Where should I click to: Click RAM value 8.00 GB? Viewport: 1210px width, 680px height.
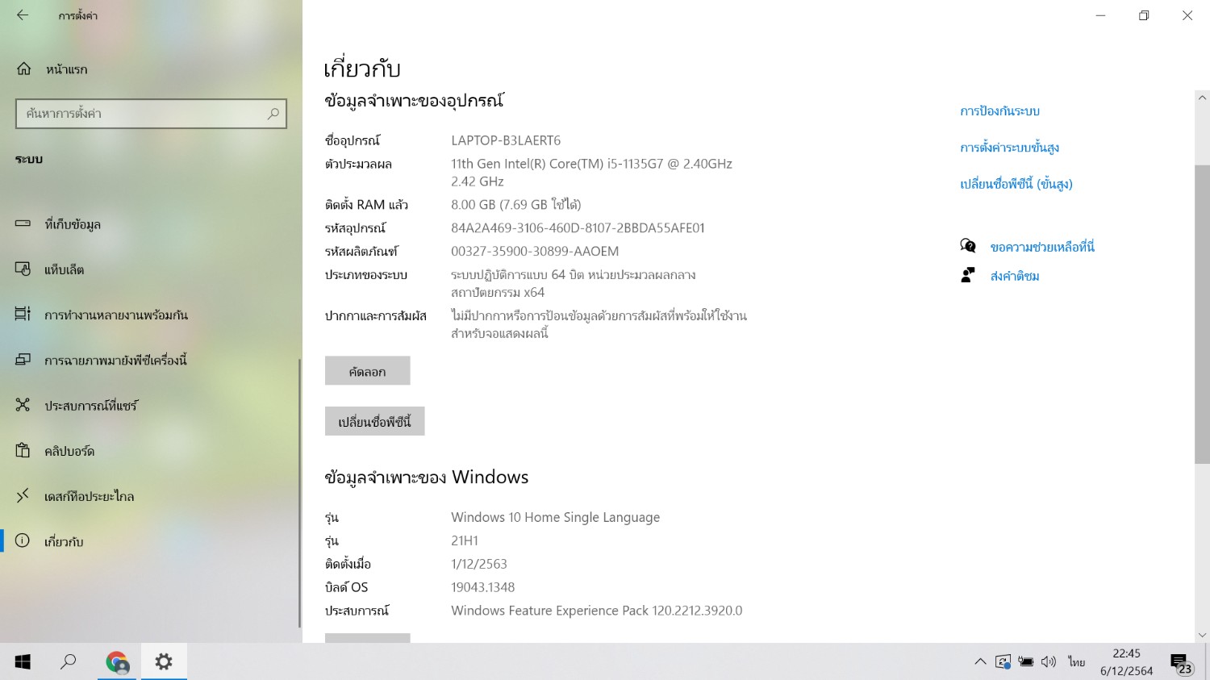click(x=515, y=205)
